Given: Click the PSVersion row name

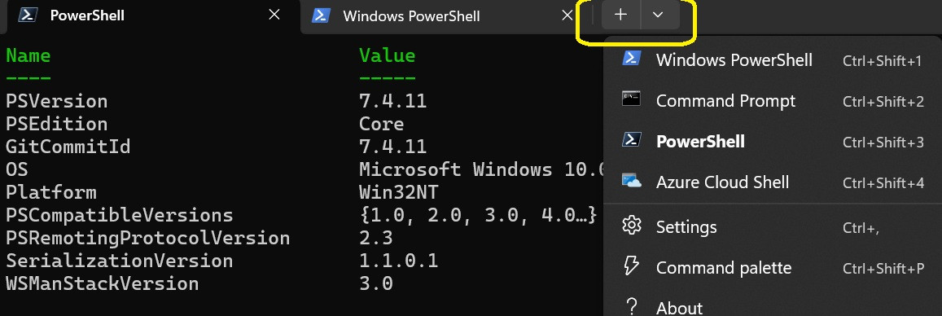Looking at the screenshot, I should [x=56, y=101].
